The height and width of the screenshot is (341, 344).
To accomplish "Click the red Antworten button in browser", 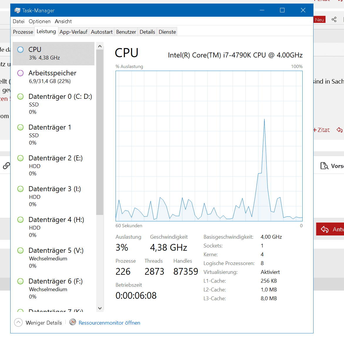I will [330, 229].
